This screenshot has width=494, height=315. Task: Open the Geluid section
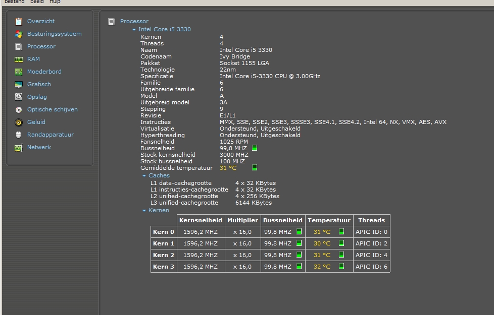[x=36, y=122]
